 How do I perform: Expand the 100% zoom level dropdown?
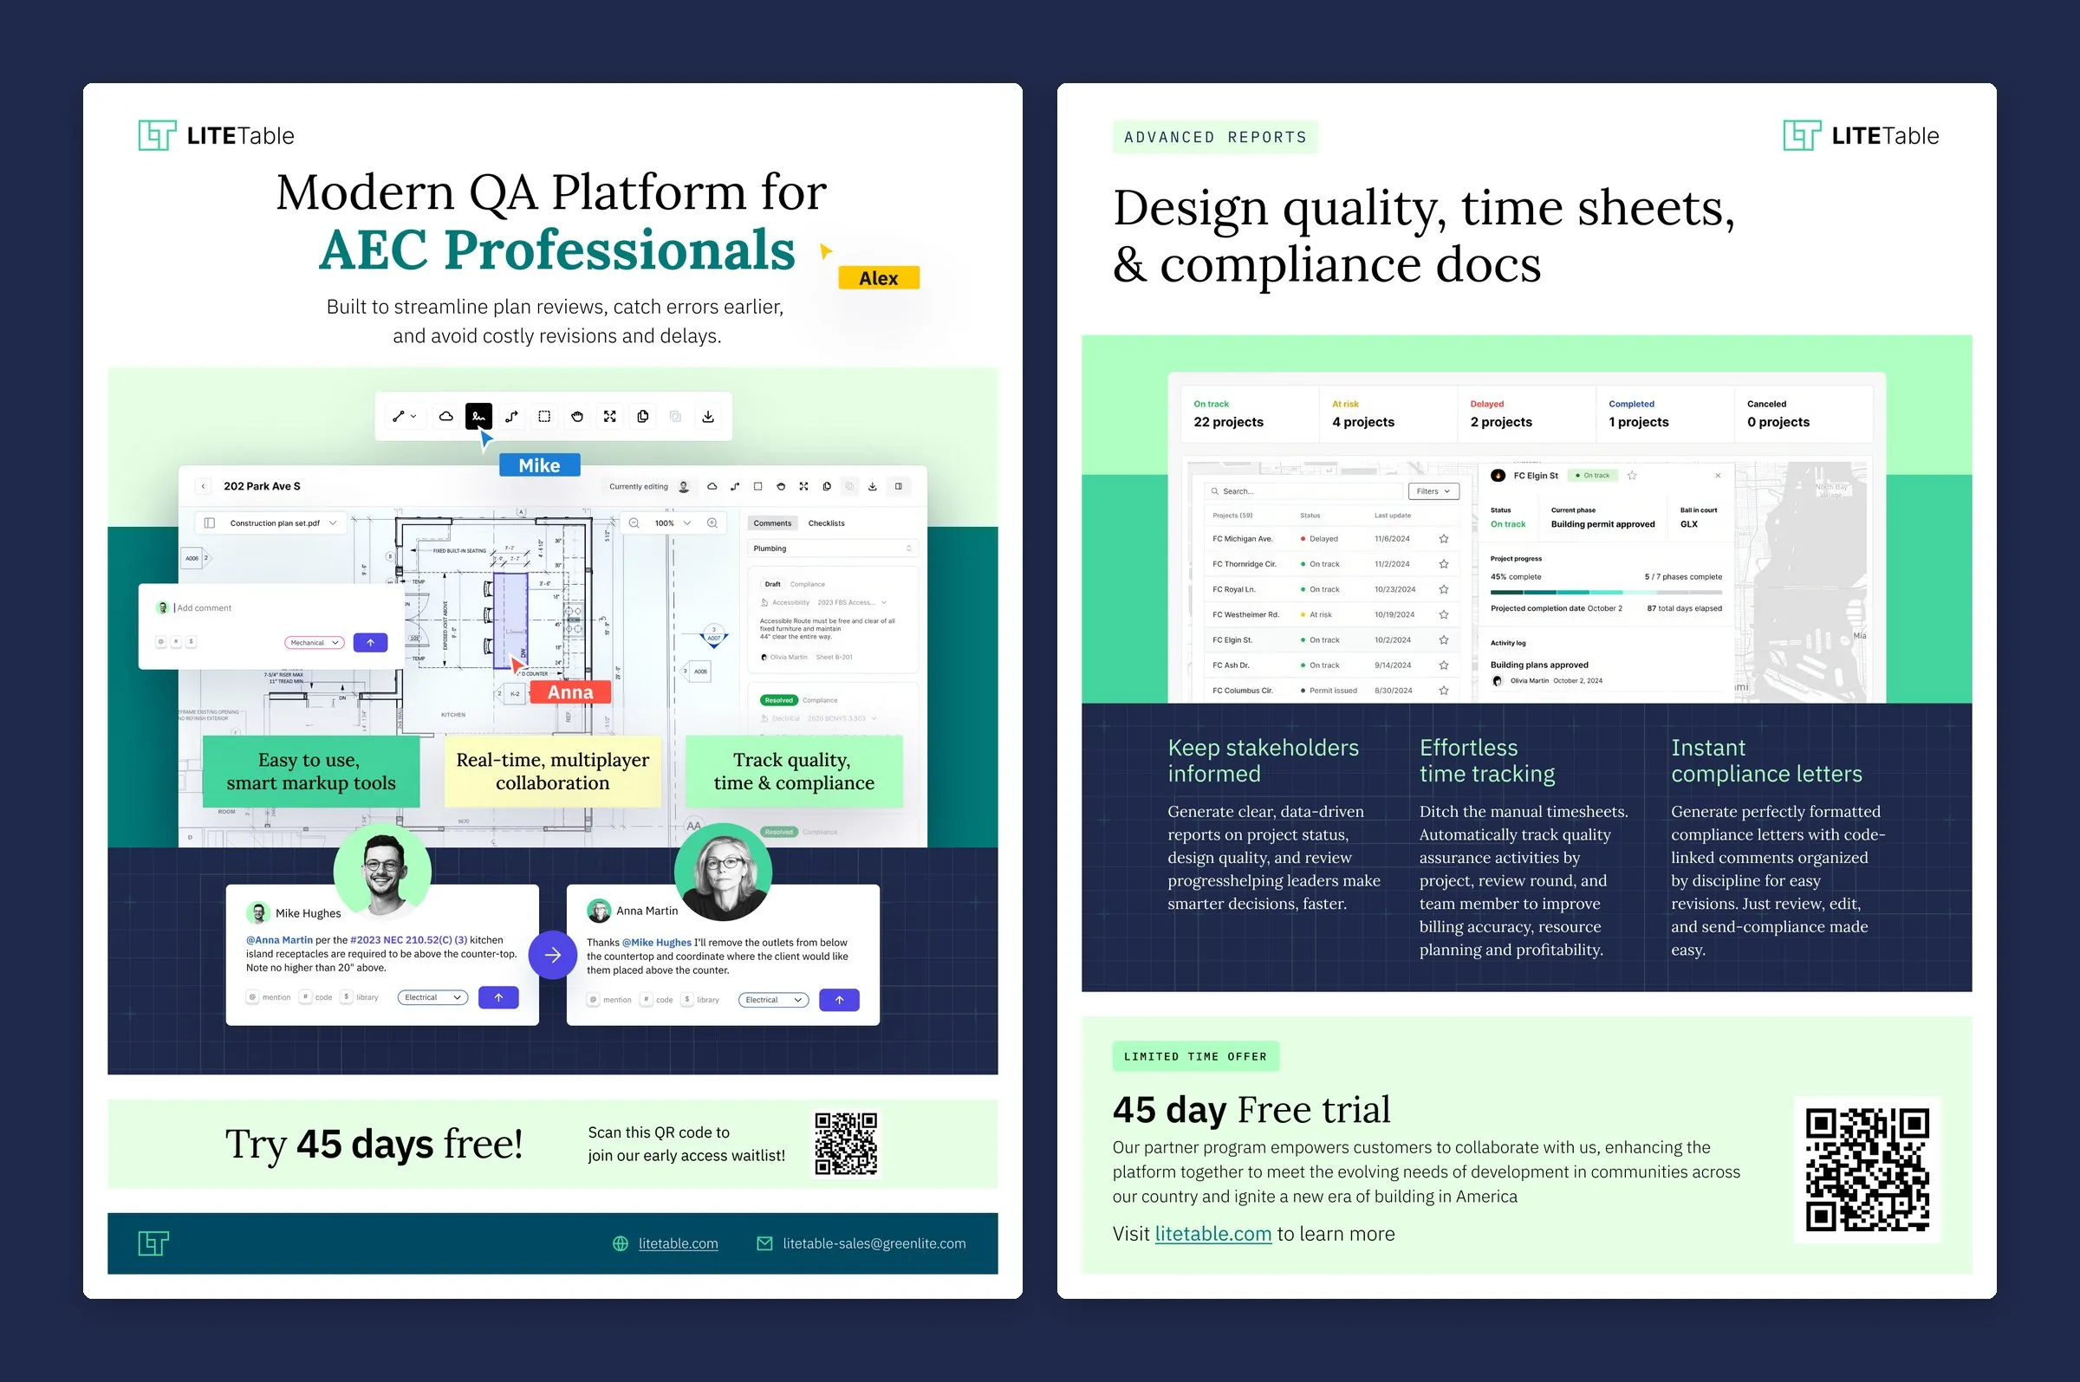tap(687, 522)
